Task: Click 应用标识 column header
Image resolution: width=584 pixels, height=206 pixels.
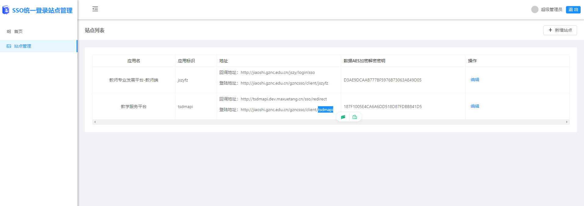Action: point(196,61)
